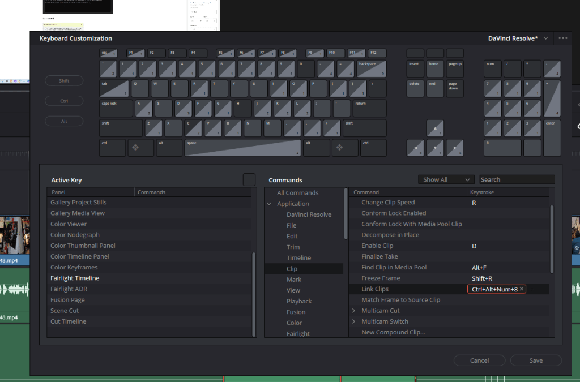Click the up arrow key on virtual keyboard
Viewport: 580px width, 382px height.
point(435,128)
